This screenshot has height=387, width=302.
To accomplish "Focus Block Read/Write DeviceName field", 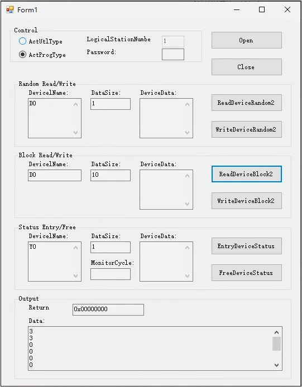I will (x=54, y=175).
